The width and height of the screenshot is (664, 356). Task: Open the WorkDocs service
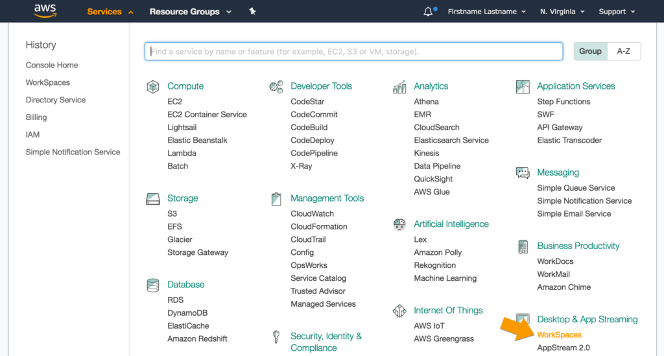[x=555, y=261]
